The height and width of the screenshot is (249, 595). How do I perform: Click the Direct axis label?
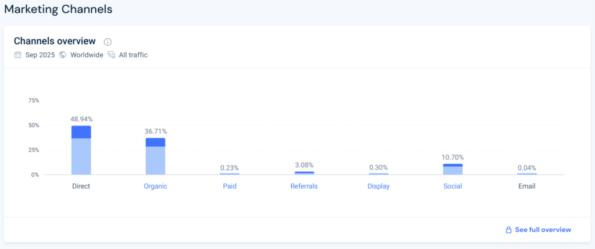81,186
